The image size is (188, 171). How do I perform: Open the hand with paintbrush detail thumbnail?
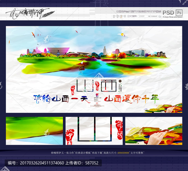pos(154,131)
